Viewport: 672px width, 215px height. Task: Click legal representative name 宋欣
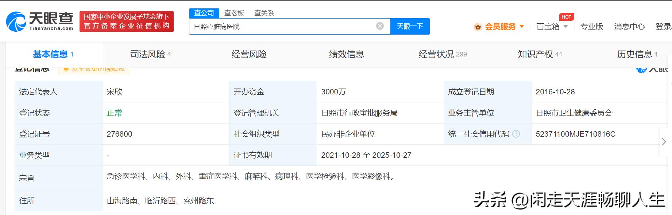click(114, 92)
